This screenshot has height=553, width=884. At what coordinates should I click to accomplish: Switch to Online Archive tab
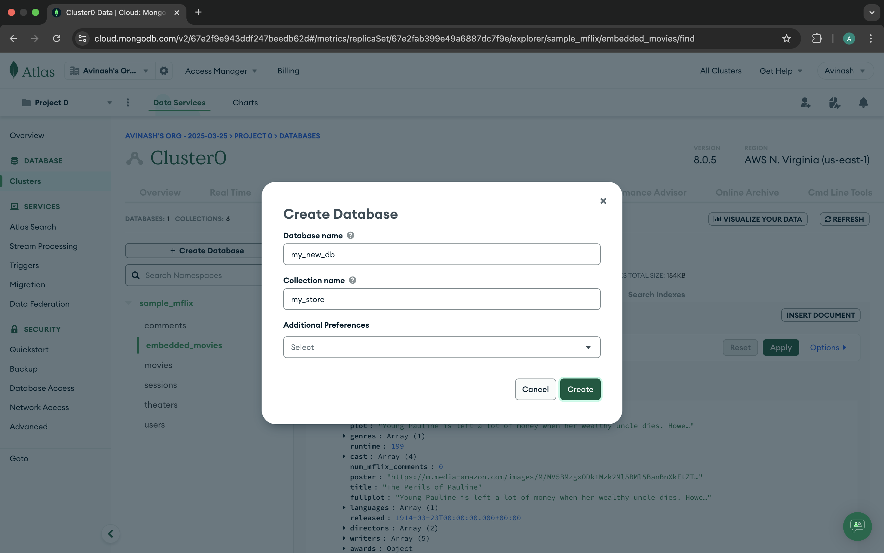[747, 192]
